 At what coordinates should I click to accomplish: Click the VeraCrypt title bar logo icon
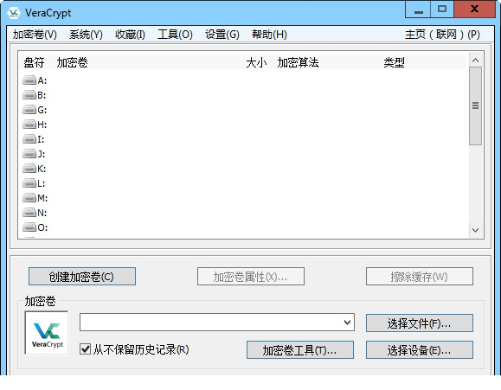pyautogui.click(x=14, y=13)
